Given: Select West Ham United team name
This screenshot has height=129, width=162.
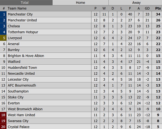Looking at the screenshot, I should [x=22, y=115].
